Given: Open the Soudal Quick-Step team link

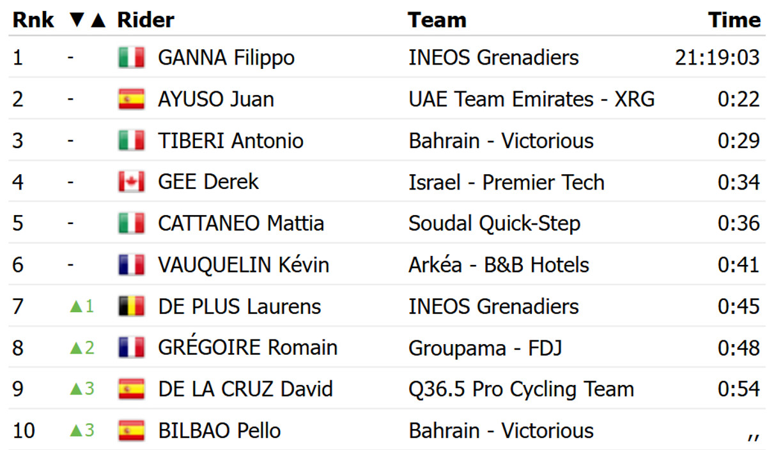Looking at the screenshot, I should (x=494, y=223).
